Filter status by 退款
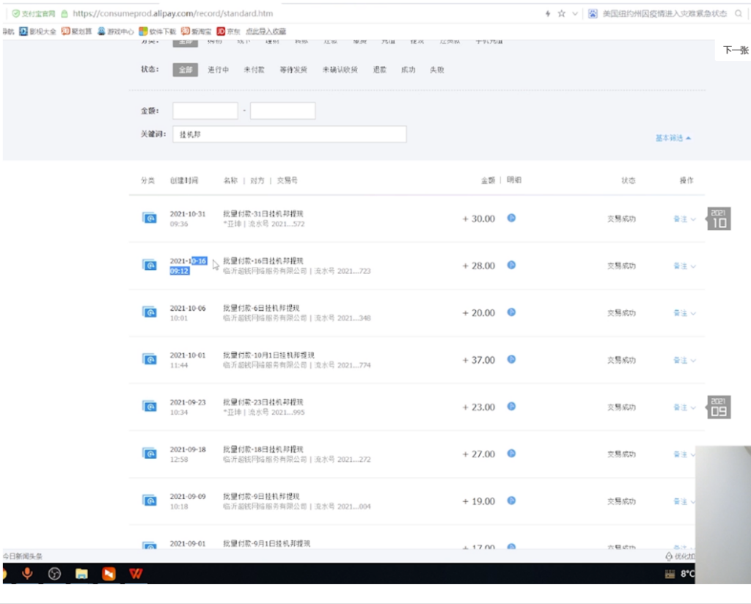 pyautogui.click(x=379, y=70)
